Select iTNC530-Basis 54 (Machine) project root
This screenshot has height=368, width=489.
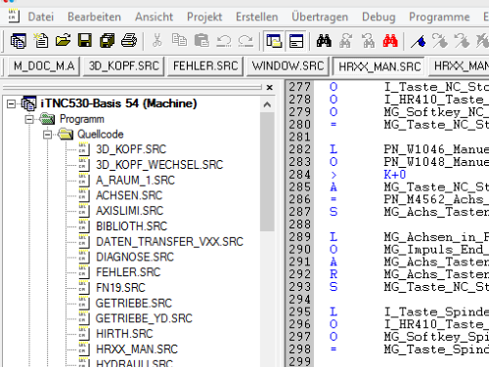[x=118, y=103]
